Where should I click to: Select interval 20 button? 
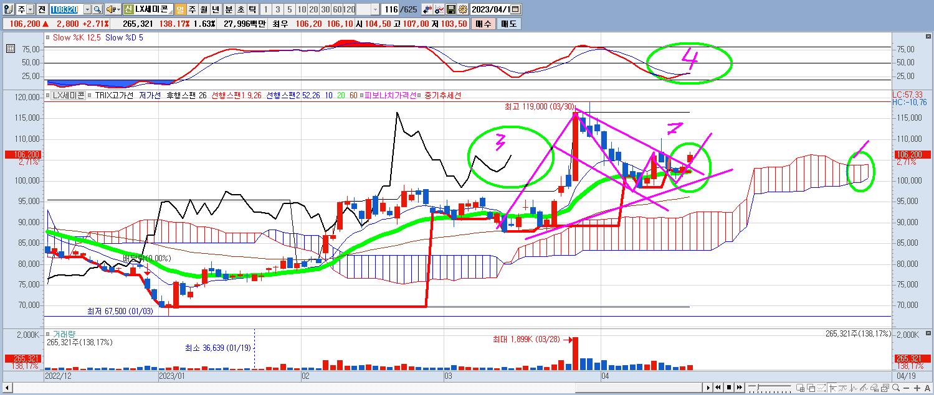click(313, 9)
